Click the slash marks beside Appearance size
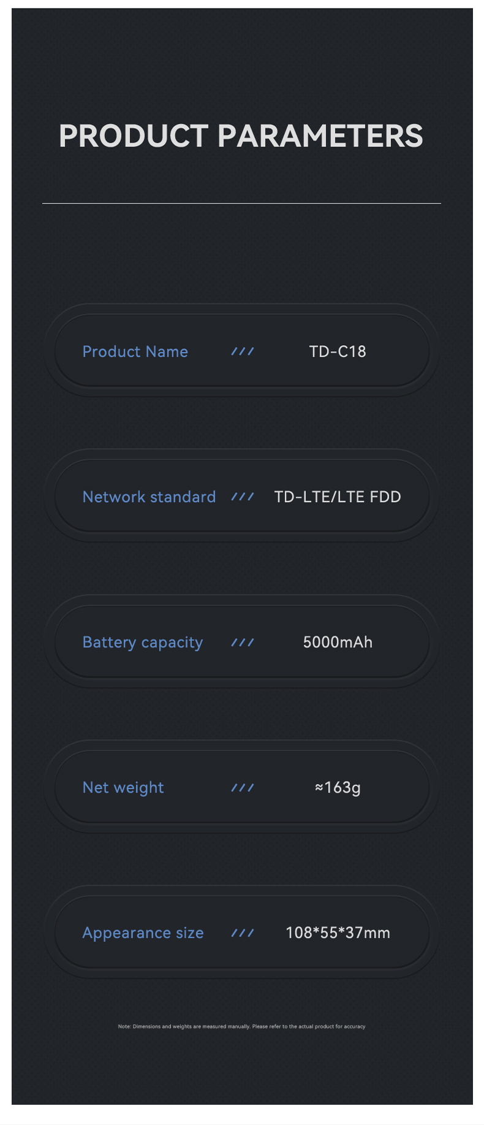 pyautogui.click(x=243, y=933)
